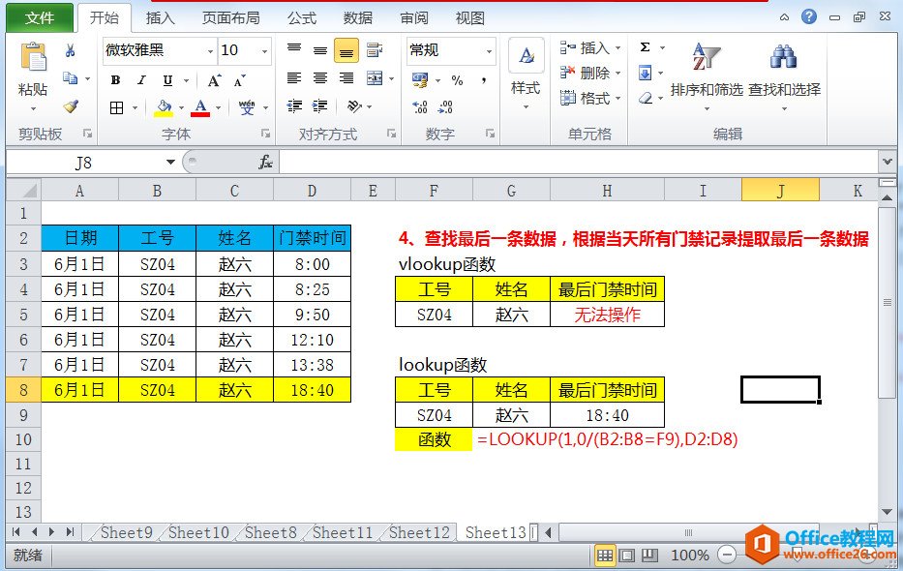Open the 样式 styles gallery
The height and width of the screenshot is (571, 903).
click(x=526, y=74)
